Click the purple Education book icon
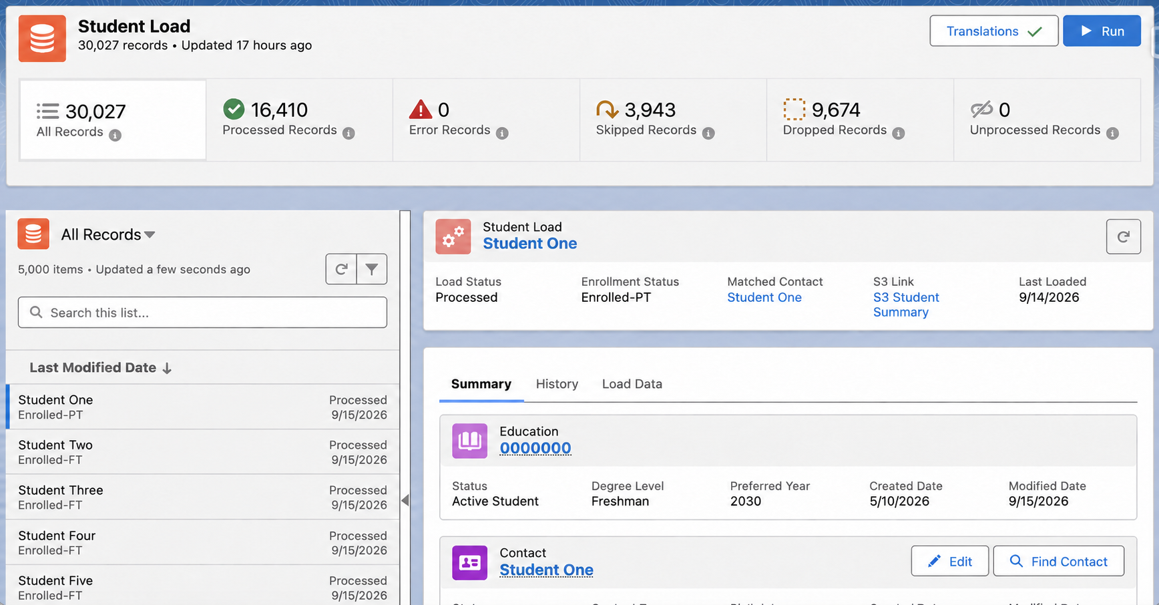Viewport: 1159px width, 605px height. pyautogui.click(x=470, y=441)
